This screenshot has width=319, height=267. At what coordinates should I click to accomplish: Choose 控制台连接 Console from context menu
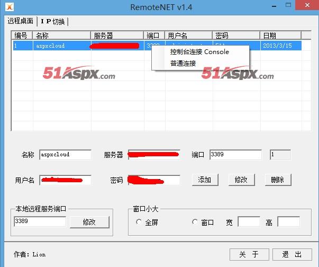(x=199, y=52)
